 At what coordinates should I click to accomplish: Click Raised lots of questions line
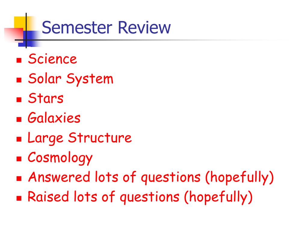click(x=140, y=197)
